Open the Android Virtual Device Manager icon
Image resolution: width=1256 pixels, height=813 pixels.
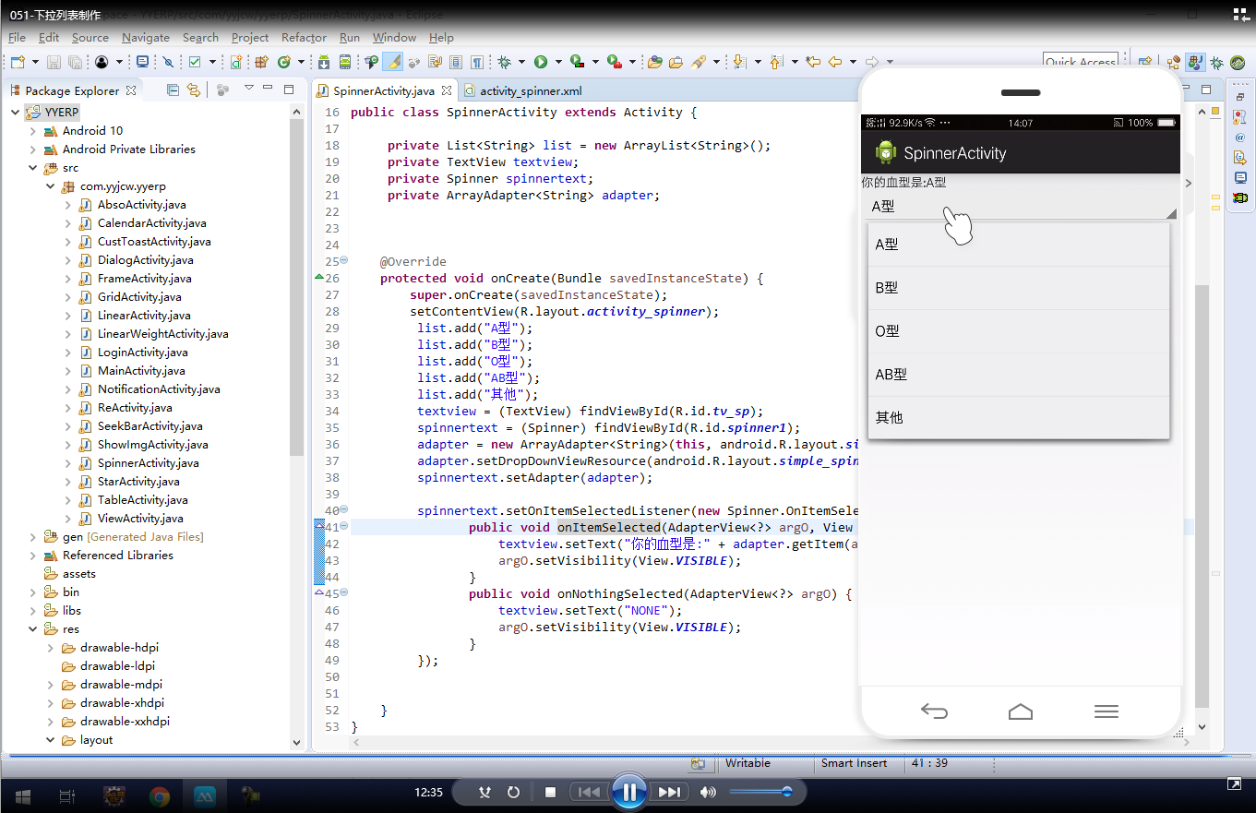coord(345,62)
